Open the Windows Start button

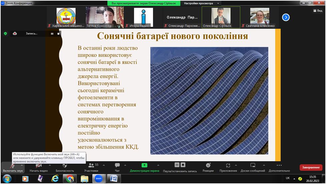click(7, 179)
